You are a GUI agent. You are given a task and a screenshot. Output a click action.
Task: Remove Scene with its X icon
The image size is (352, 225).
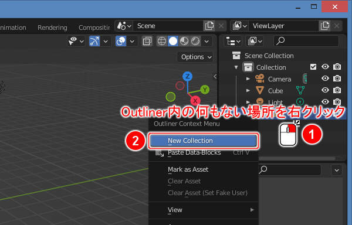[221, 26]
